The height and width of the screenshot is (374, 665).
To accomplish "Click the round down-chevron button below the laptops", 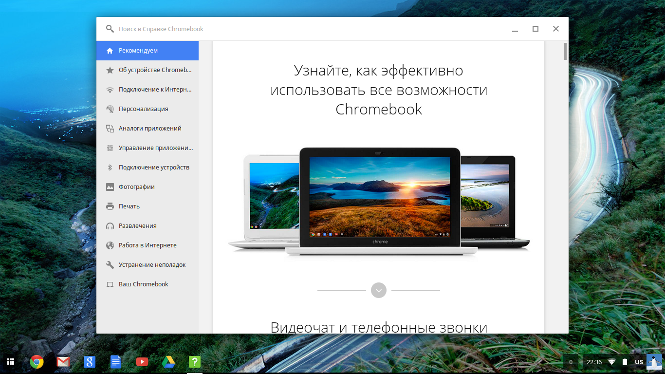I will [x=379, y=290].
